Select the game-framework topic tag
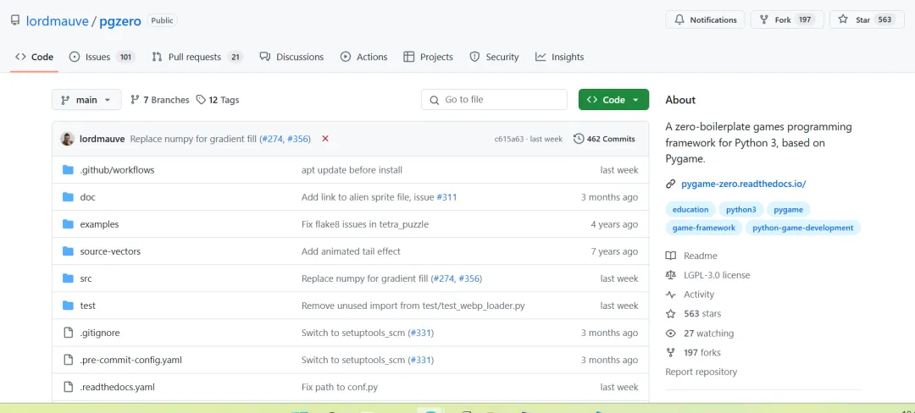The image size is (915, 413). (x=704, y=228)
